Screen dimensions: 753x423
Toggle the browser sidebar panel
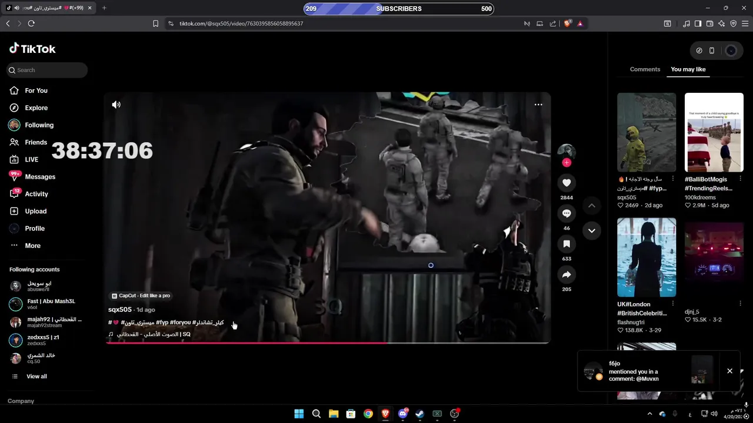[698, 23]
